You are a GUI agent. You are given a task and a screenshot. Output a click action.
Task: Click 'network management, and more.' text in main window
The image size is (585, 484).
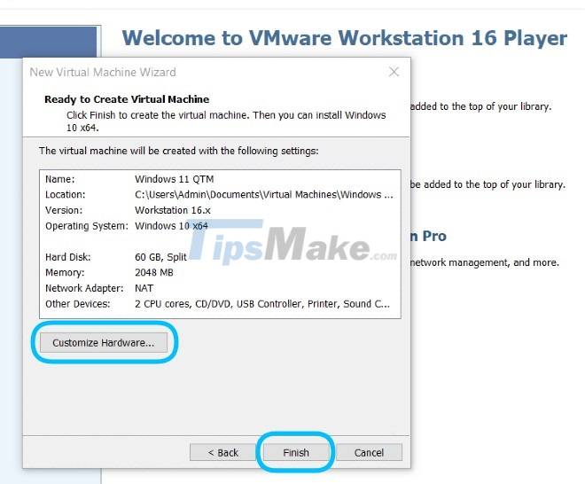pos(485,262)
